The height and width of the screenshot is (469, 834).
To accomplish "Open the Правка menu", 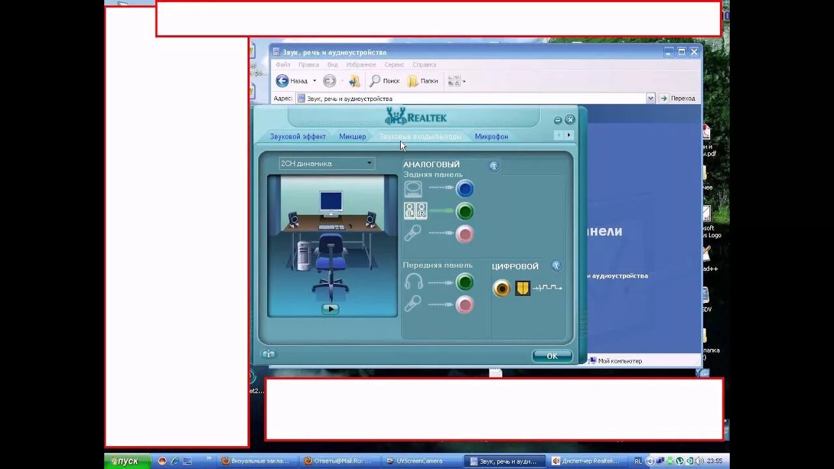I will [x=309, y=64].
